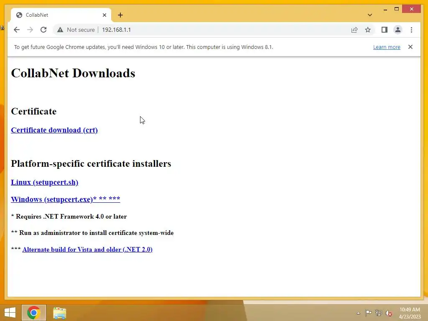Open a new tab with the plus button
This screenshot has height=321, width=428.
point(120,15)
